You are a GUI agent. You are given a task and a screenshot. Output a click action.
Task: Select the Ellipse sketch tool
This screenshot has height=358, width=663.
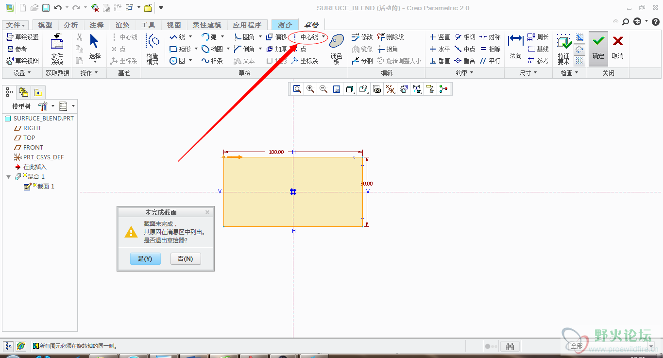(x=212, y=49)
